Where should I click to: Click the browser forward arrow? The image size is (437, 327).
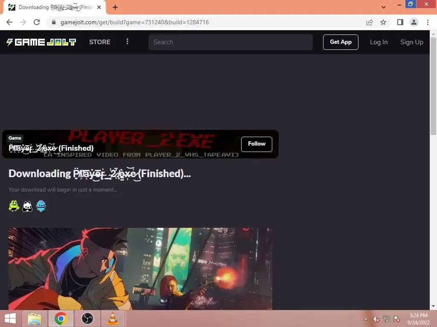(23, 22)
